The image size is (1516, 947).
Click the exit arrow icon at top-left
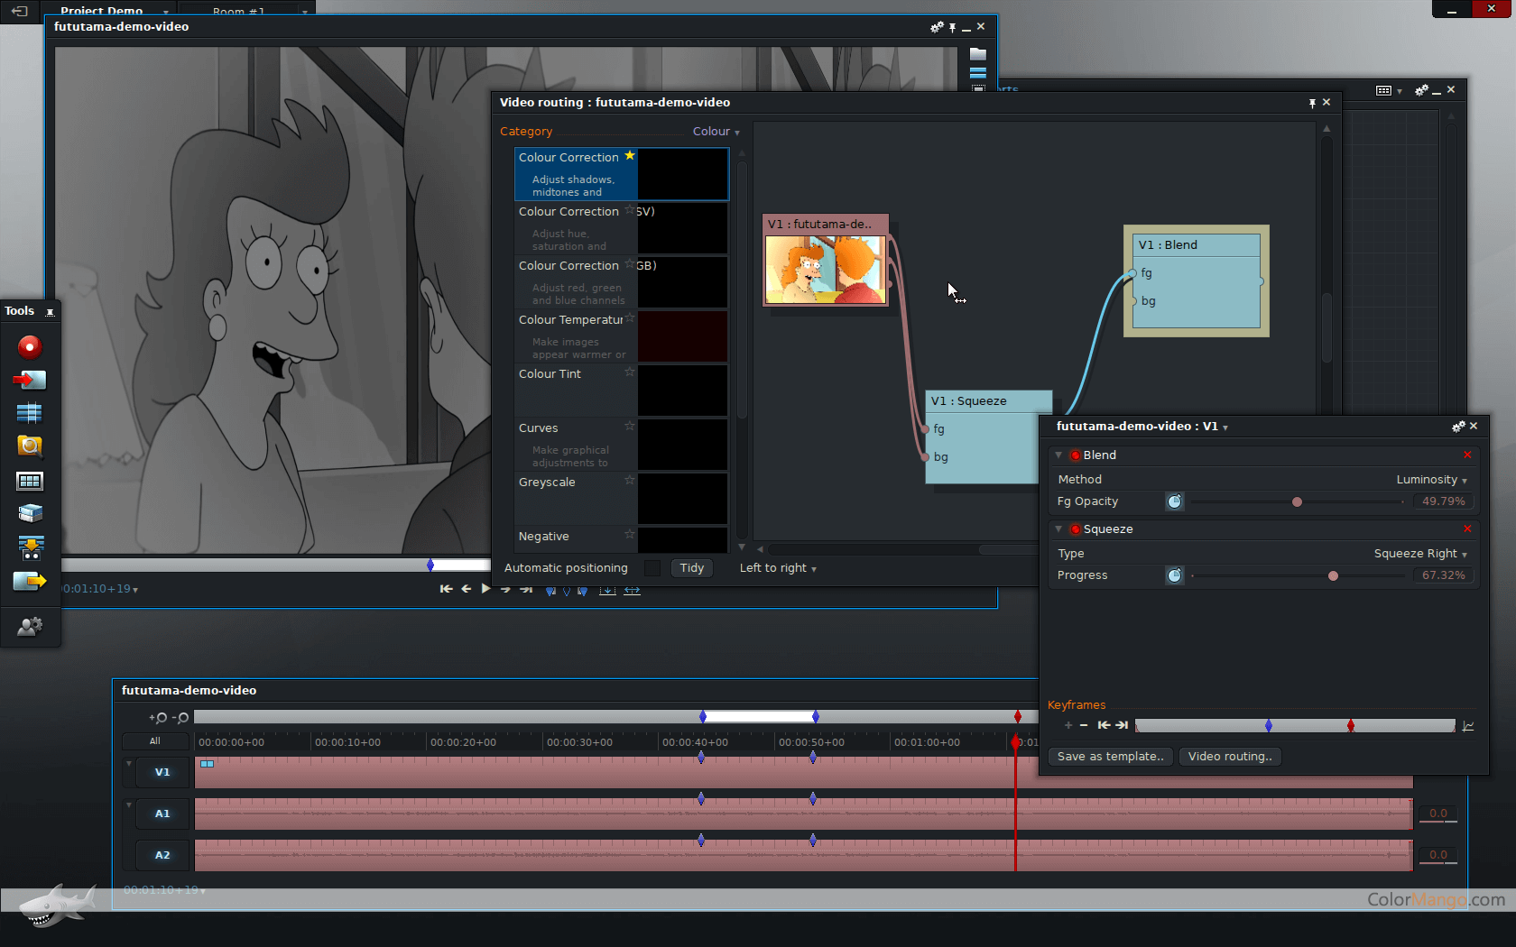(x=19, y=11)
